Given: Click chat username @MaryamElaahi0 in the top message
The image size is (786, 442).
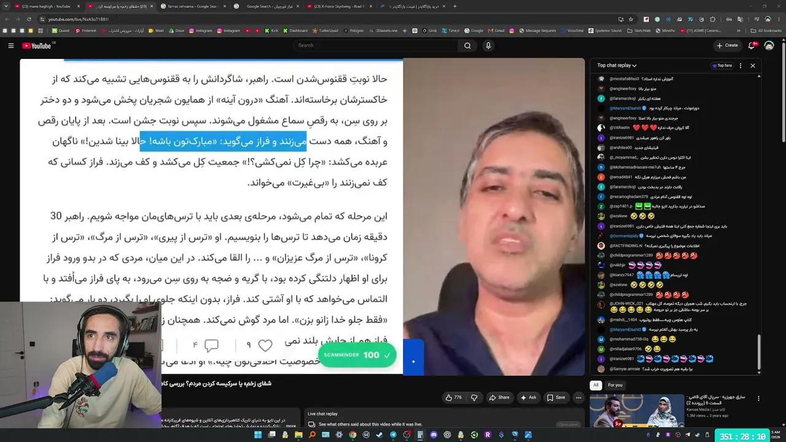Looking at the screenshot, I should (x=625, y=108).
